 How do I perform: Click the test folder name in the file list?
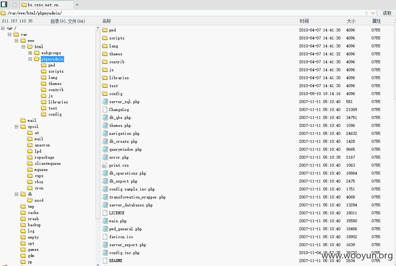point(113,86)
